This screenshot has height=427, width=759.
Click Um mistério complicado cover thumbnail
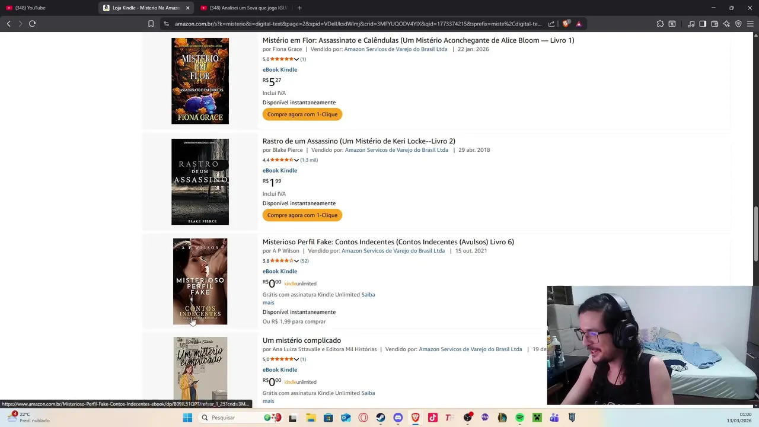pyautogui.click(x=200, y=368)
